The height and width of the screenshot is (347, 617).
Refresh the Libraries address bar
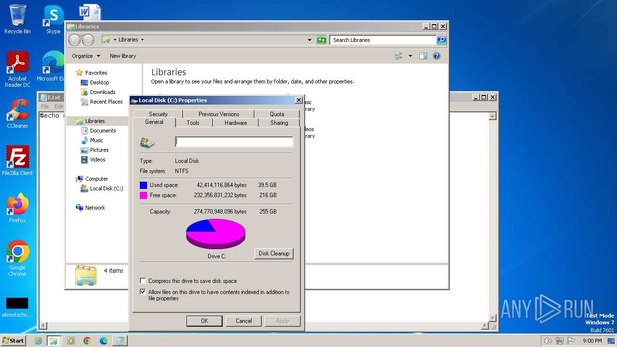(x=322, y=40)
